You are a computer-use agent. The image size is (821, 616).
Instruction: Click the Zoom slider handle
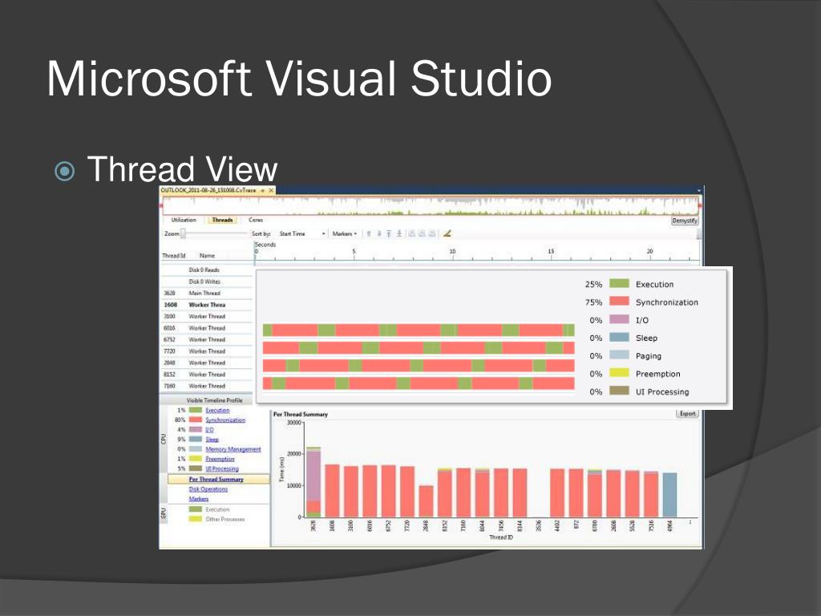coord(184,233)
